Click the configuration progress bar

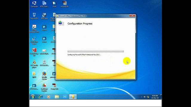click(95, 51)
